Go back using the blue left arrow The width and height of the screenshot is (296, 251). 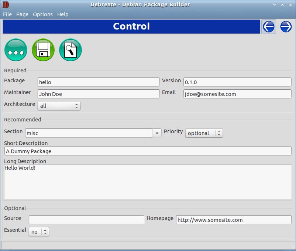pos(268,27)
